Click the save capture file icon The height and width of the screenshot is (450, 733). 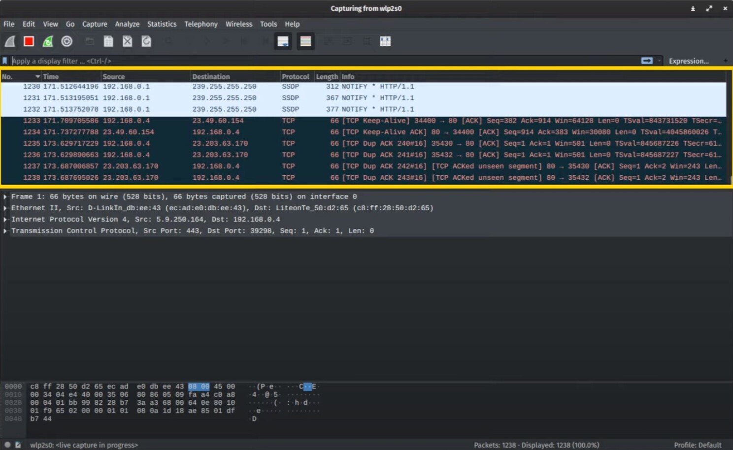(x=108, y=41)
